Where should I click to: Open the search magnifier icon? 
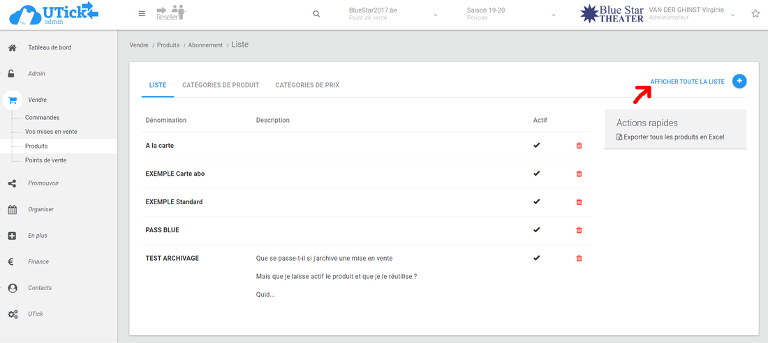[316, 14]
